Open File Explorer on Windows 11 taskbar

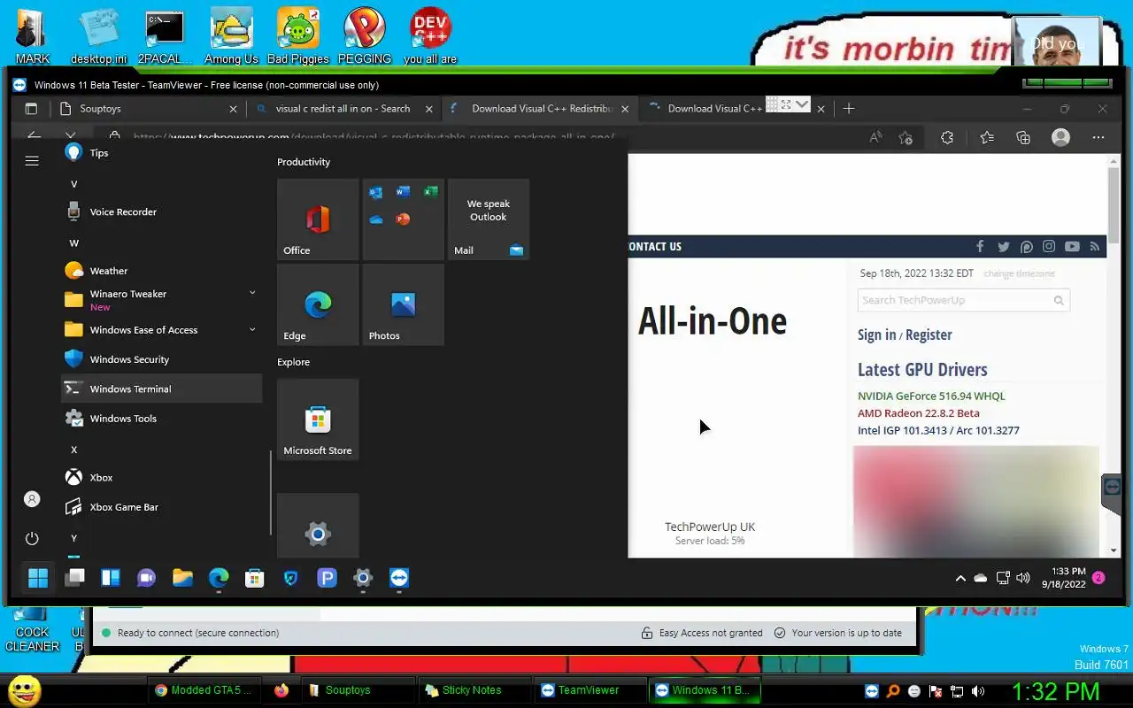[x=182, y=578]
